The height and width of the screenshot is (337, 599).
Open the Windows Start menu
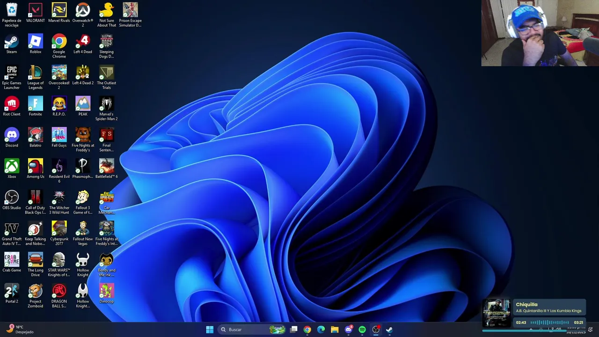[210, 330]
